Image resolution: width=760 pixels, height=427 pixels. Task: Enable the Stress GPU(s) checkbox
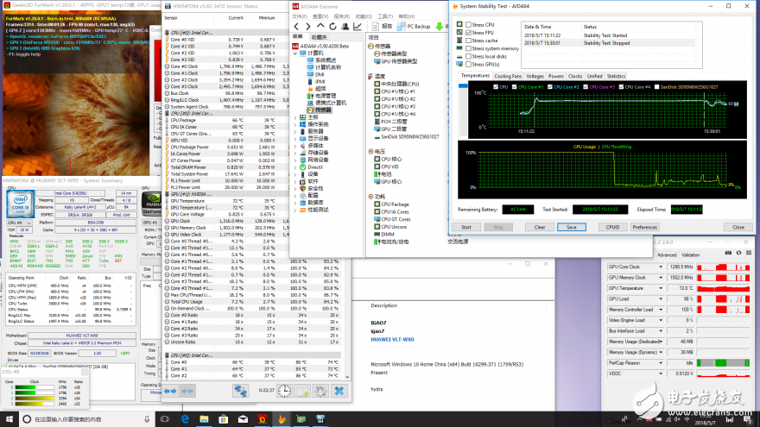coord(468,64)
